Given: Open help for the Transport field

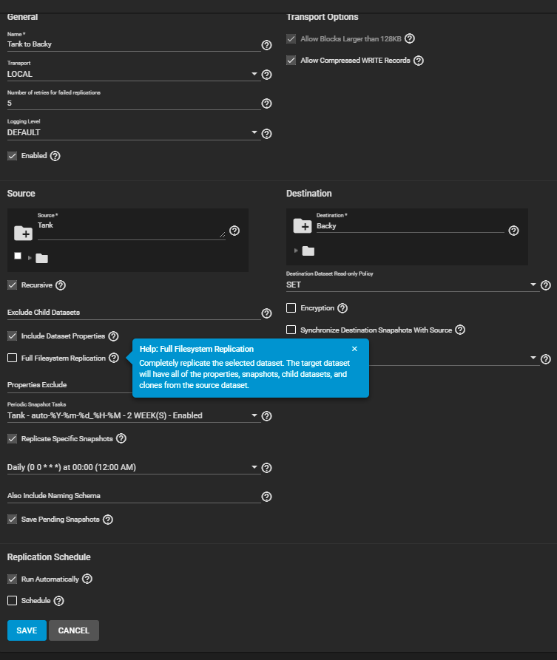Looking at the screenshot, I should click(x=266, y=75).
